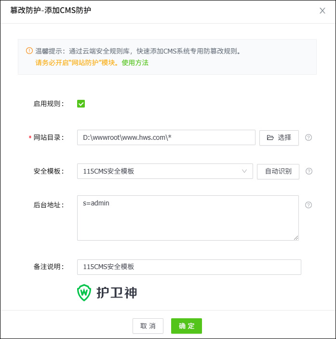Confirm with the green 确定 button
The image size is (336, 339).
click(186, 326)
